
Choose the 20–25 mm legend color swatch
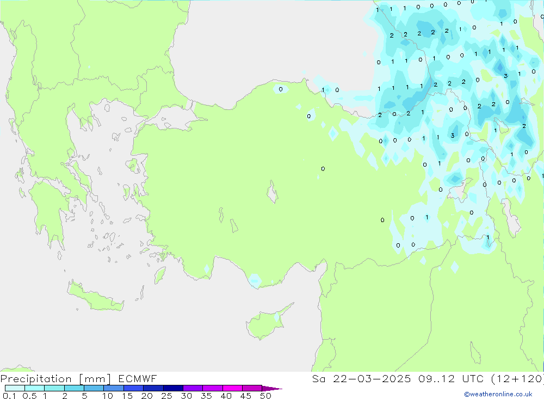tap(153, 388)
